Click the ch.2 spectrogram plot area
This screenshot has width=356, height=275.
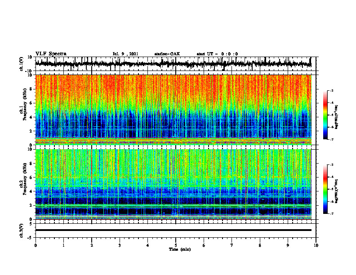tap(173, 184)
